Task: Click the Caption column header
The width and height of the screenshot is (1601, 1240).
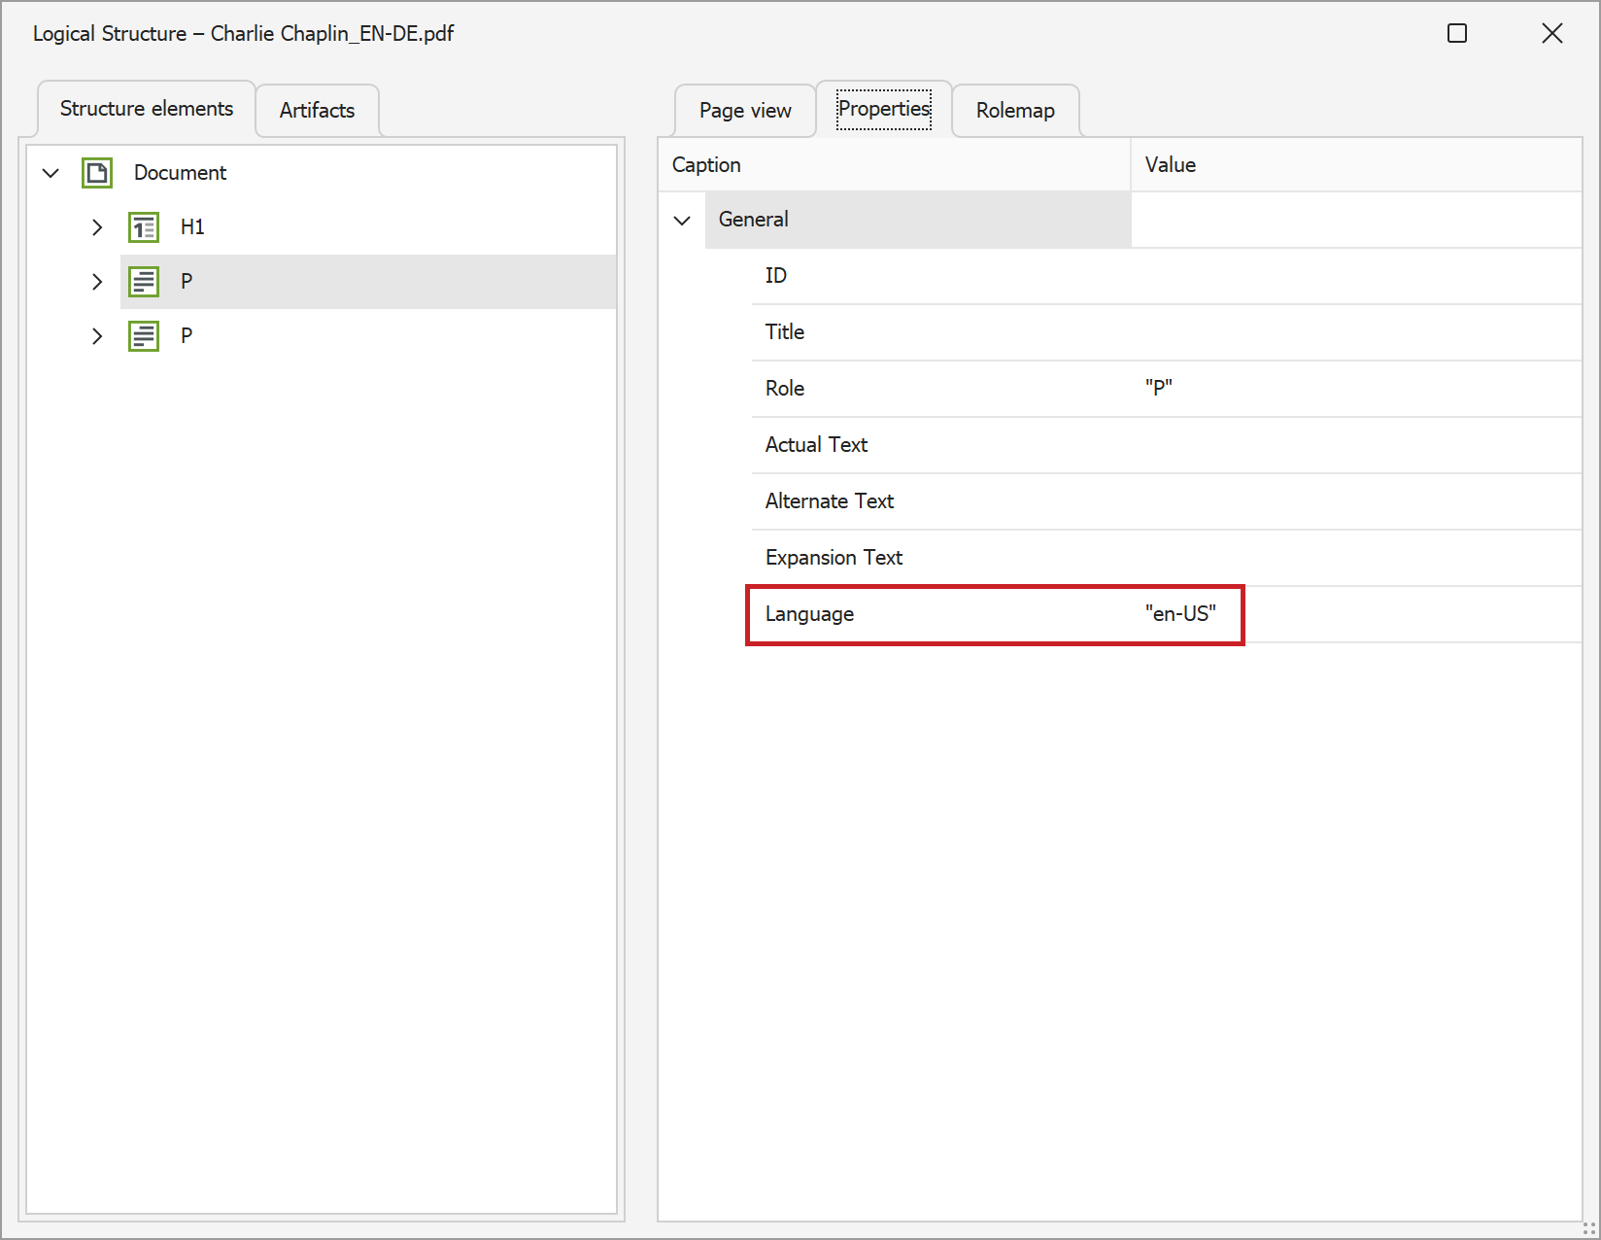Action: (895, 165)
